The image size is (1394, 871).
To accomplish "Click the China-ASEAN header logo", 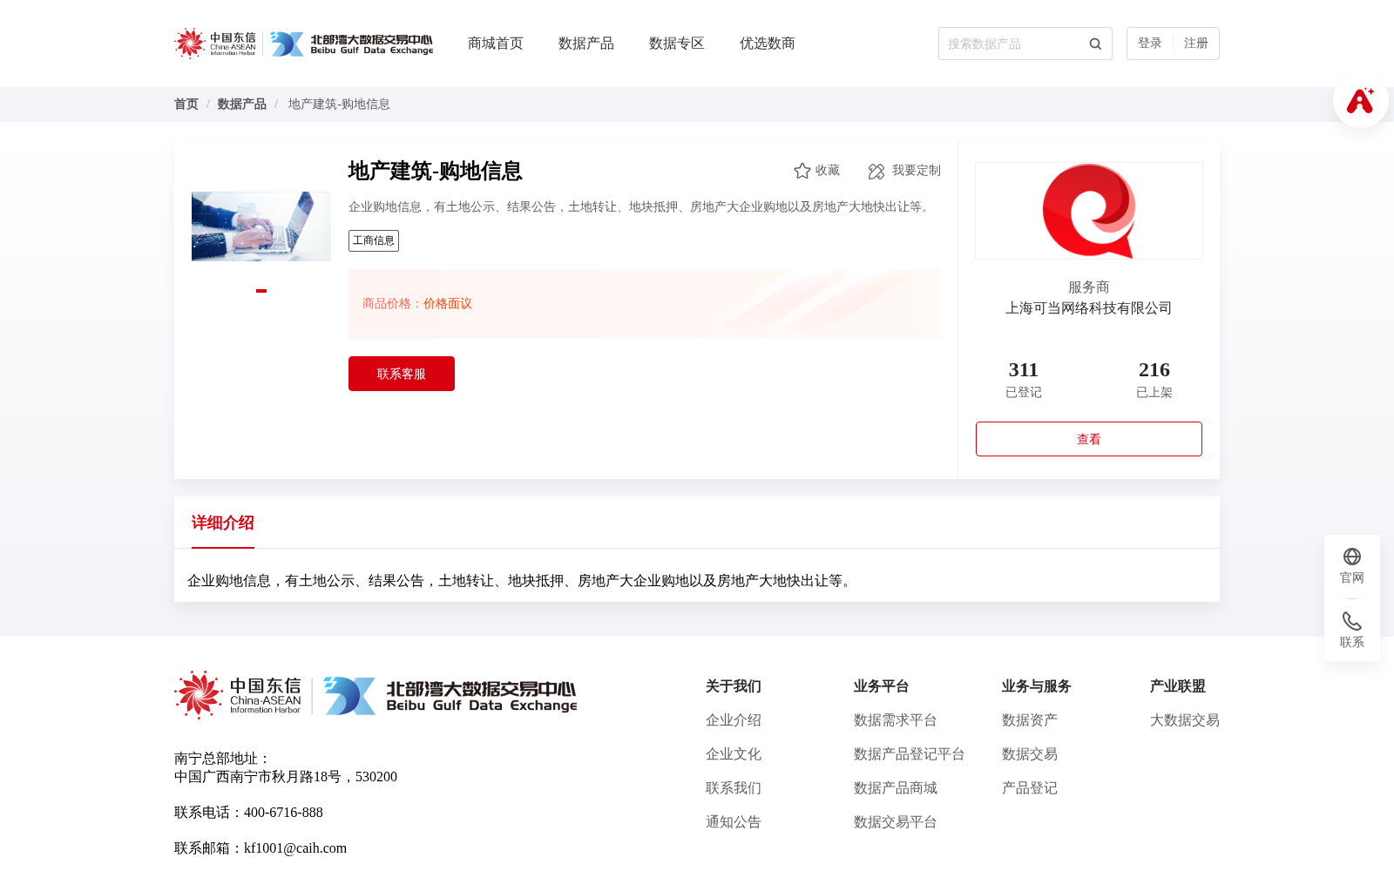I will pyautogui.click(x=215, y=44).
